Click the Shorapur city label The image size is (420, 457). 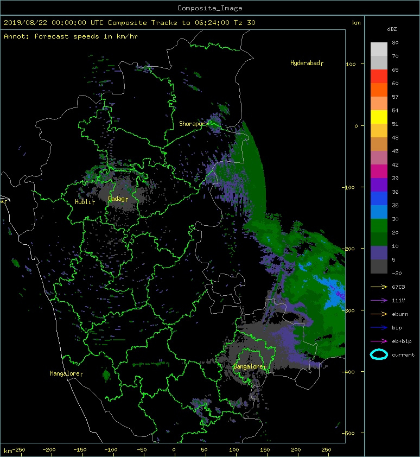click(194, 124)
